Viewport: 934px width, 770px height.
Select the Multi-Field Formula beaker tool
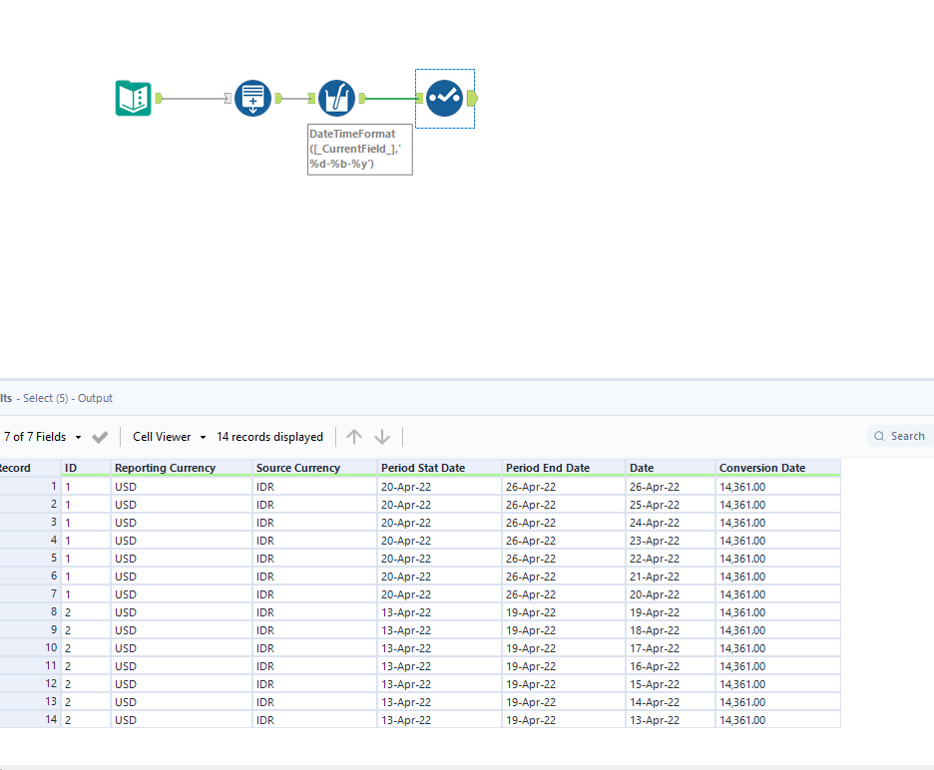pyautogui.click(x=336, y=99)
